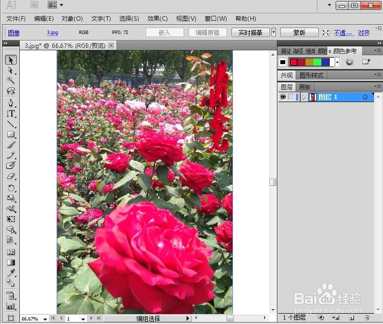The height and width of the screenshot is (324, 383).
Task: Select the Free Transform tool
Action: pyautogui.click(x=11, y=219)
